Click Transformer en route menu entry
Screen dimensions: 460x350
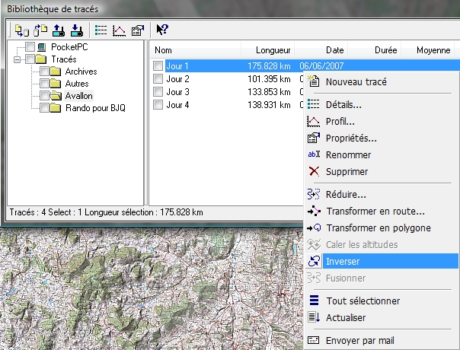375,212
